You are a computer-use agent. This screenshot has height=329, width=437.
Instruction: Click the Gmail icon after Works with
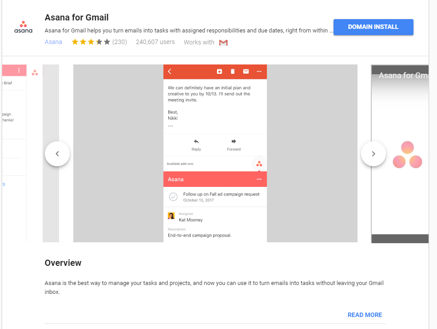[223, 42]
